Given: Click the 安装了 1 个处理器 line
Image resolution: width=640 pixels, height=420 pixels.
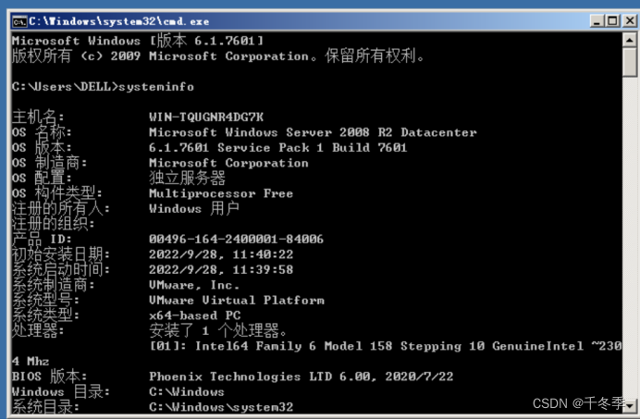Looking at the screenshot, I should [x=218, y=330].
